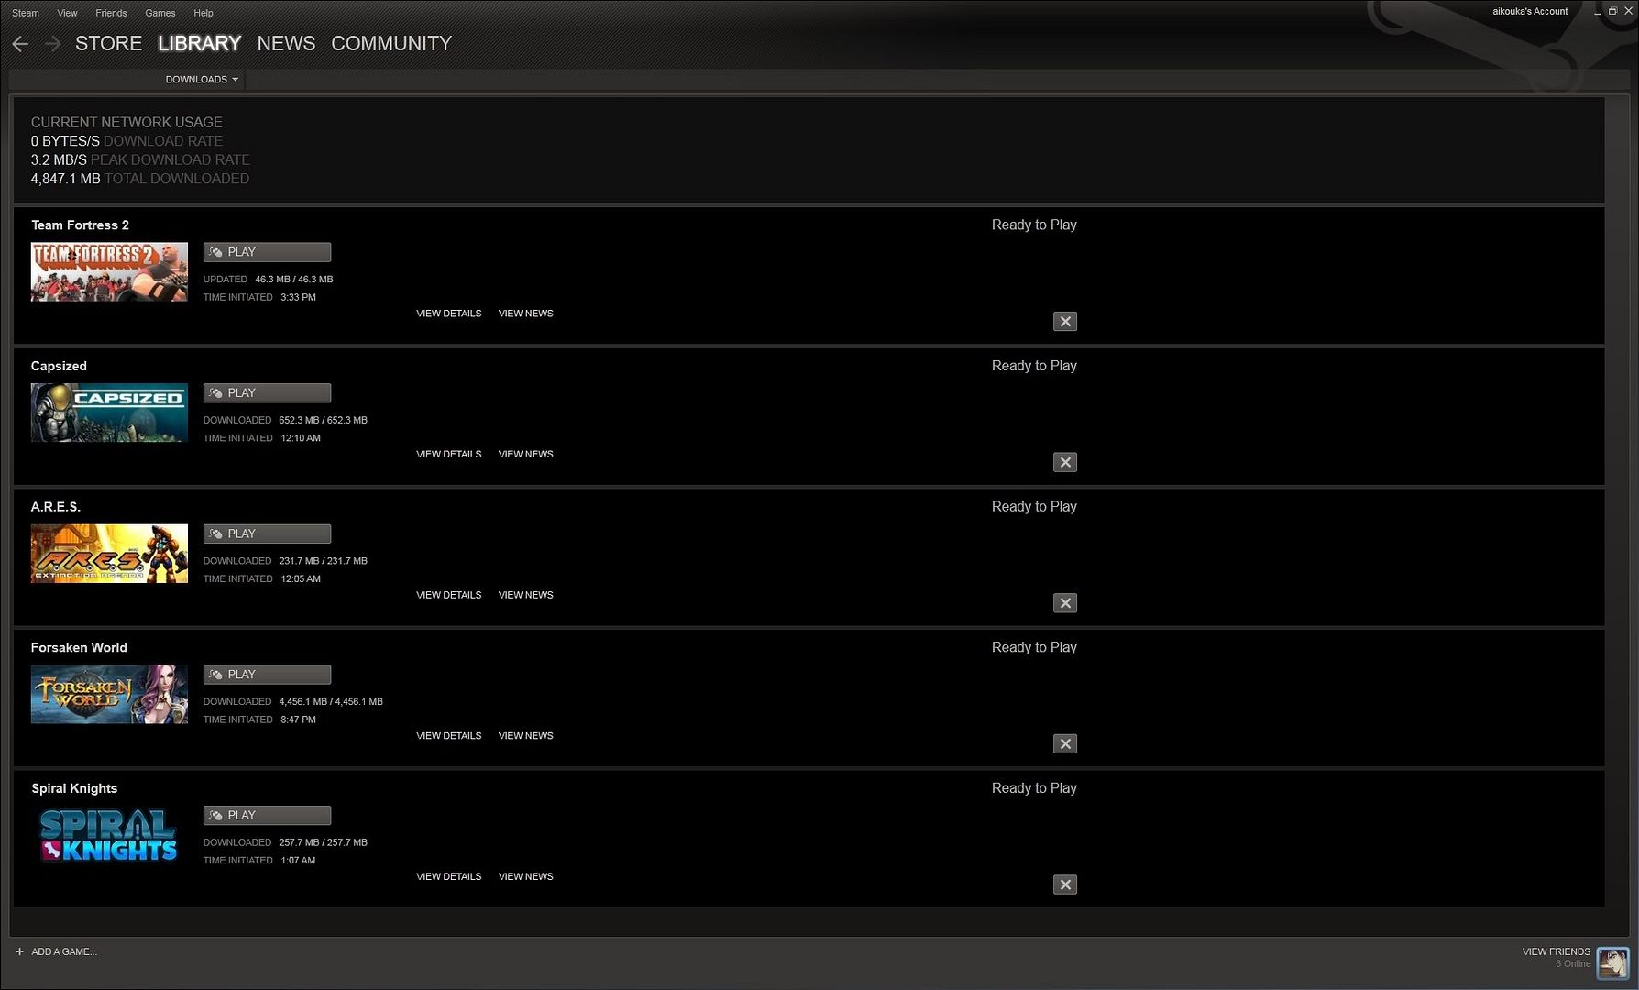Open View Friends list

1556,951
